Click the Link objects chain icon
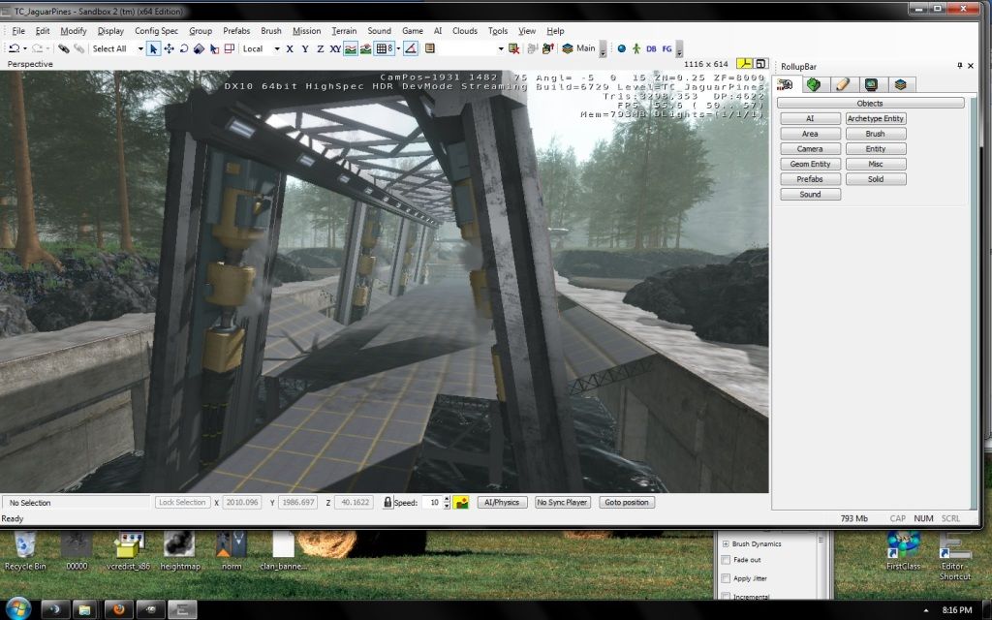This screenshot has width=992, height=620. tap(63, 48)
